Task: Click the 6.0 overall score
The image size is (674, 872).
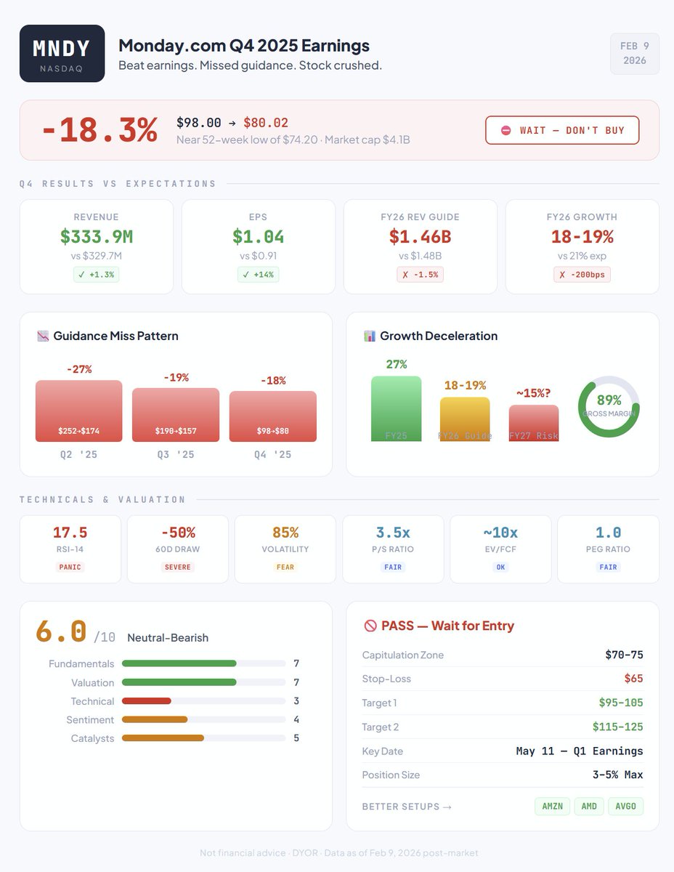Action: pyautogui.click(x=61, y=631)
